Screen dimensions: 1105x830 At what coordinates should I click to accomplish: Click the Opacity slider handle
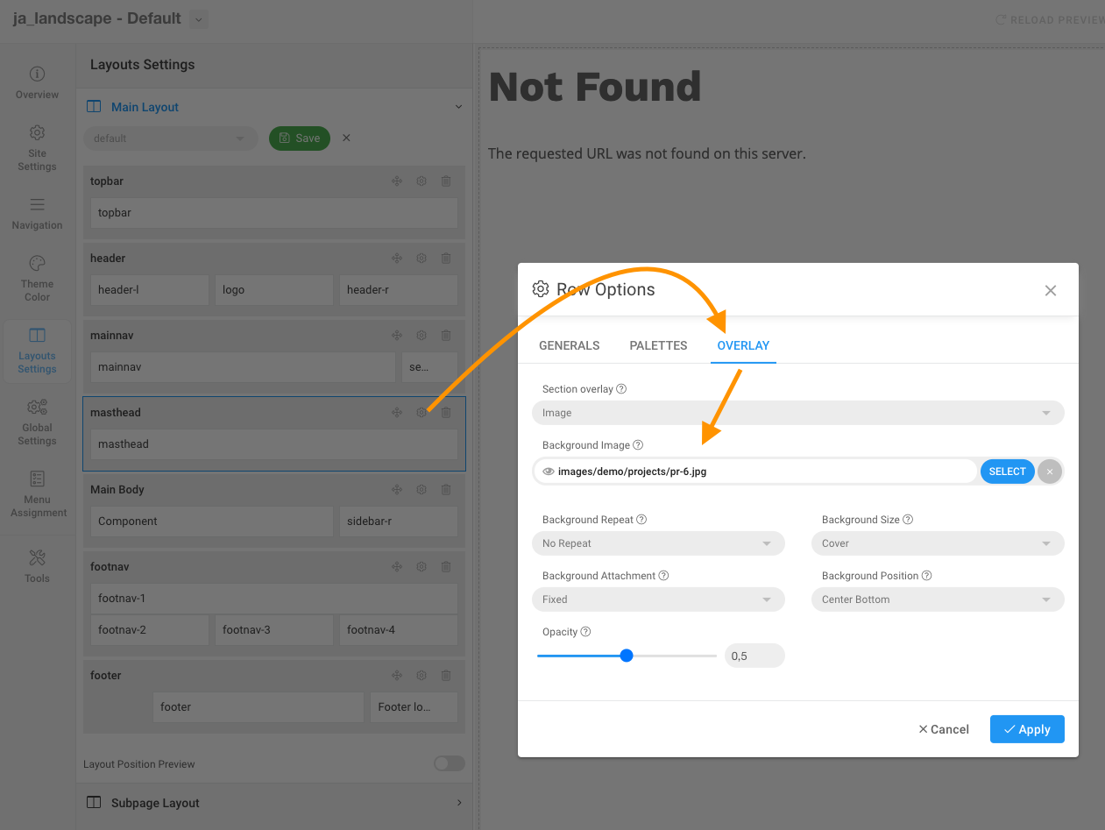(x=627, y=656)
